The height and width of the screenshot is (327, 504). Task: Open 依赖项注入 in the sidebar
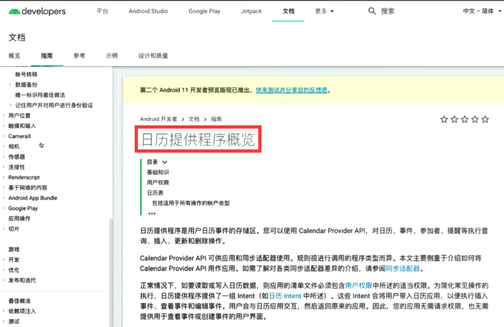22,311
